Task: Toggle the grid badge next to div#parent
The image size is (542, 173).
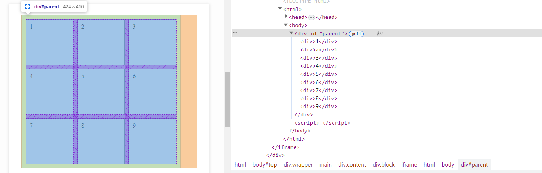Action: click(x=356, y=34)
